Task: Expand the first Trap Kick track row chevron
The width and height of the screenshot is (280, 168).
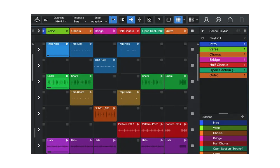Action: click(x=39, y=49)
